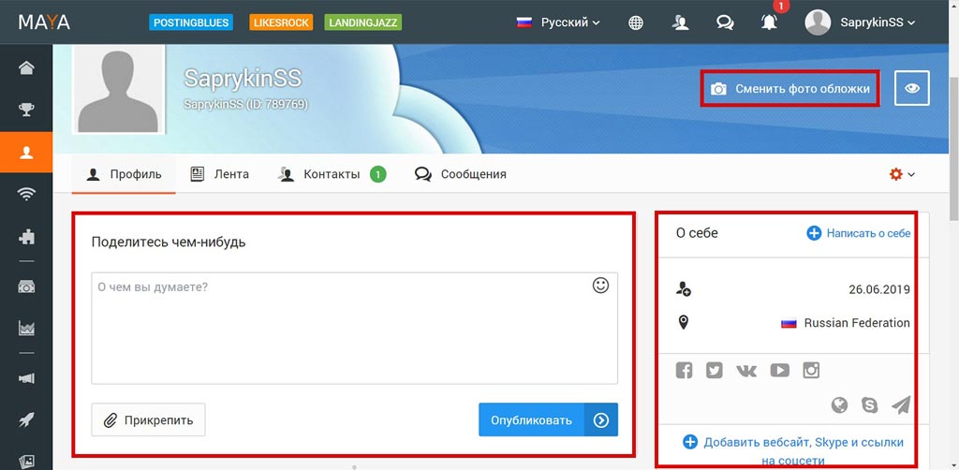
Task: Click the VK social network icon
Action: point(746,370)
